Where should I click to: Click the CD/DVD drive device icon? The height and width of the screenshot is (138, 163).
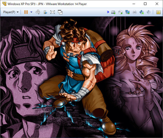[x=120, y=12]
